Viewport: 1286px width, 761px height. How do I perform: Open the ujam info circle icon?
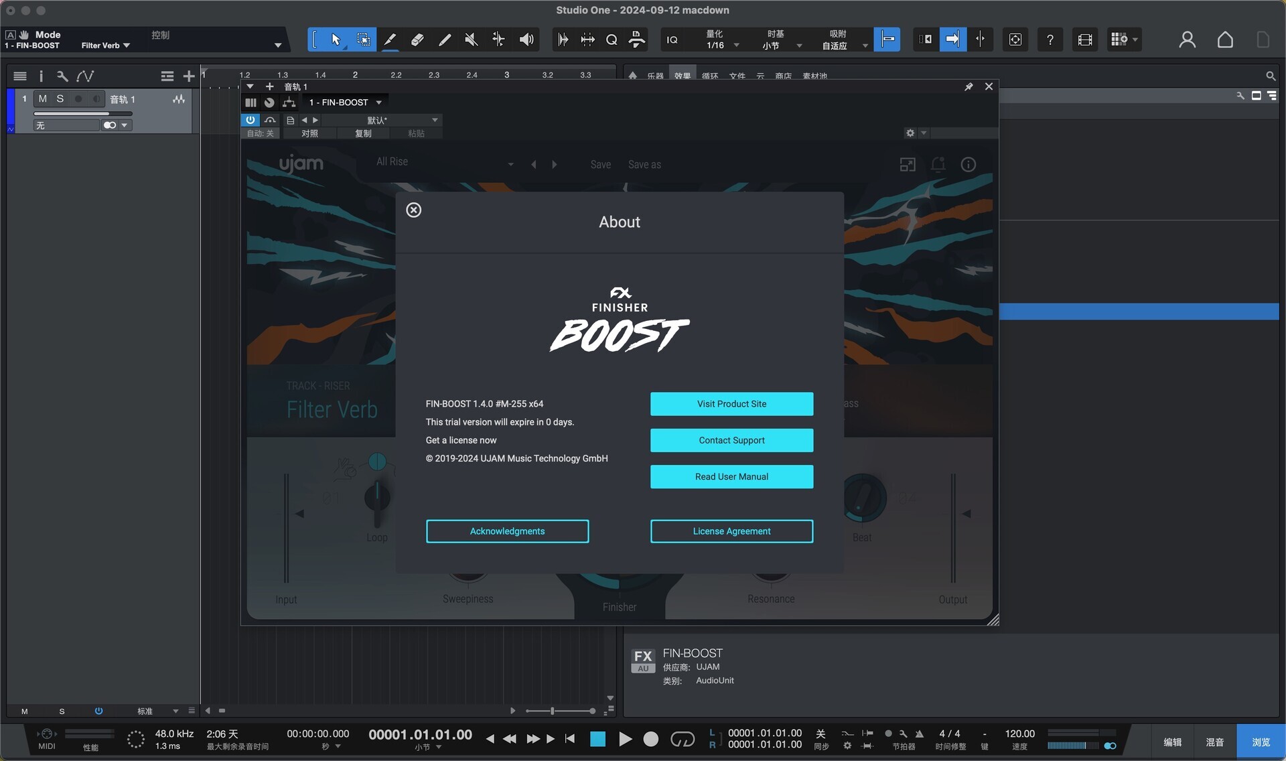click(x=968, y=164)
